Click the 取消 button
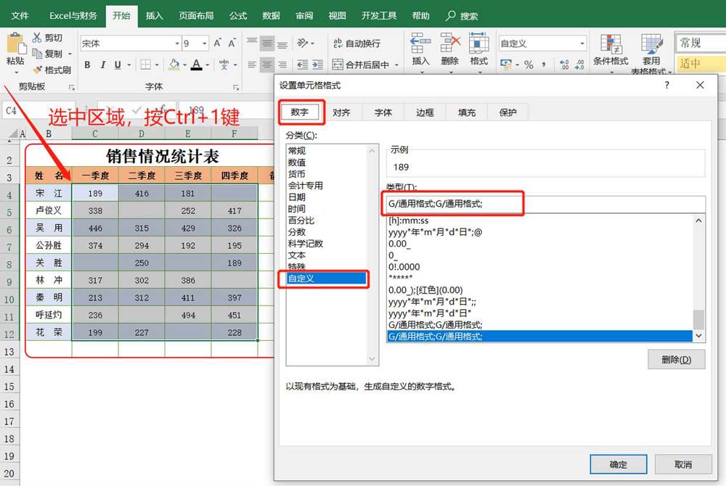This screenshot has height=486, width=726. pyautogui.click(x=683, y=464)
